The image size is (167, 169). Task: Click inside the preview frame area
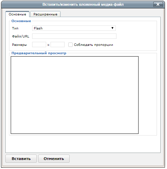click(x=75, y=95)
